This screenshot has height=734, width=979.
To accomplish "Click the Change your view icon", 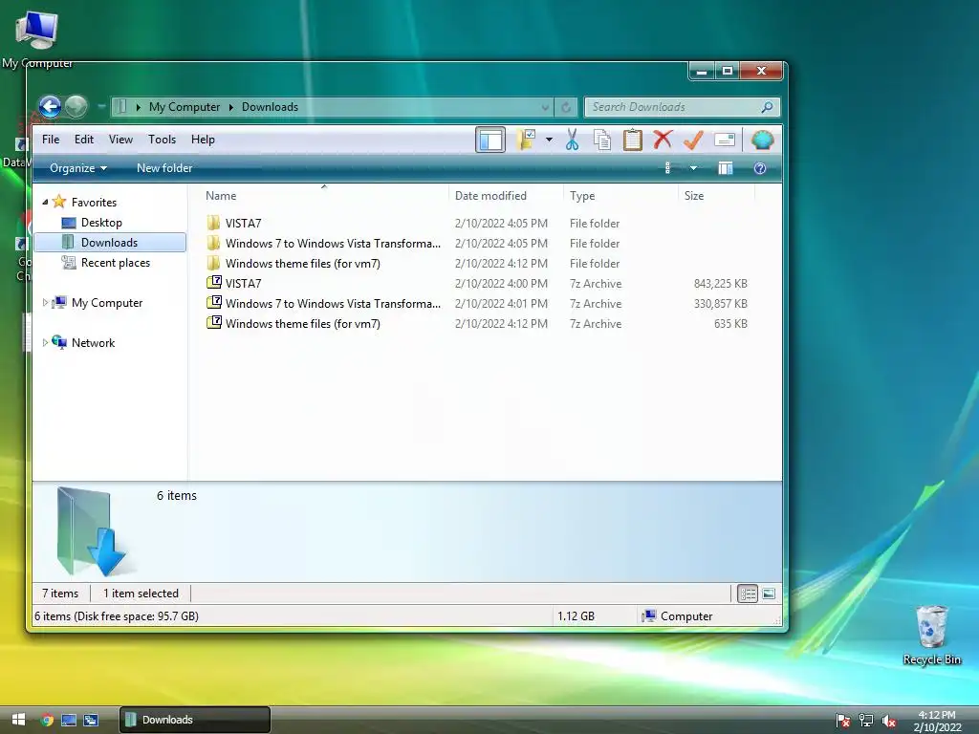I will pos(668,168).
